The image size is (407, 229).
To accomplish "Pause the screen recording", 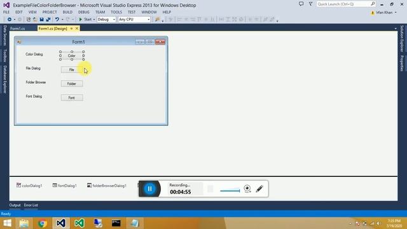I will click(x=150, y=189).
